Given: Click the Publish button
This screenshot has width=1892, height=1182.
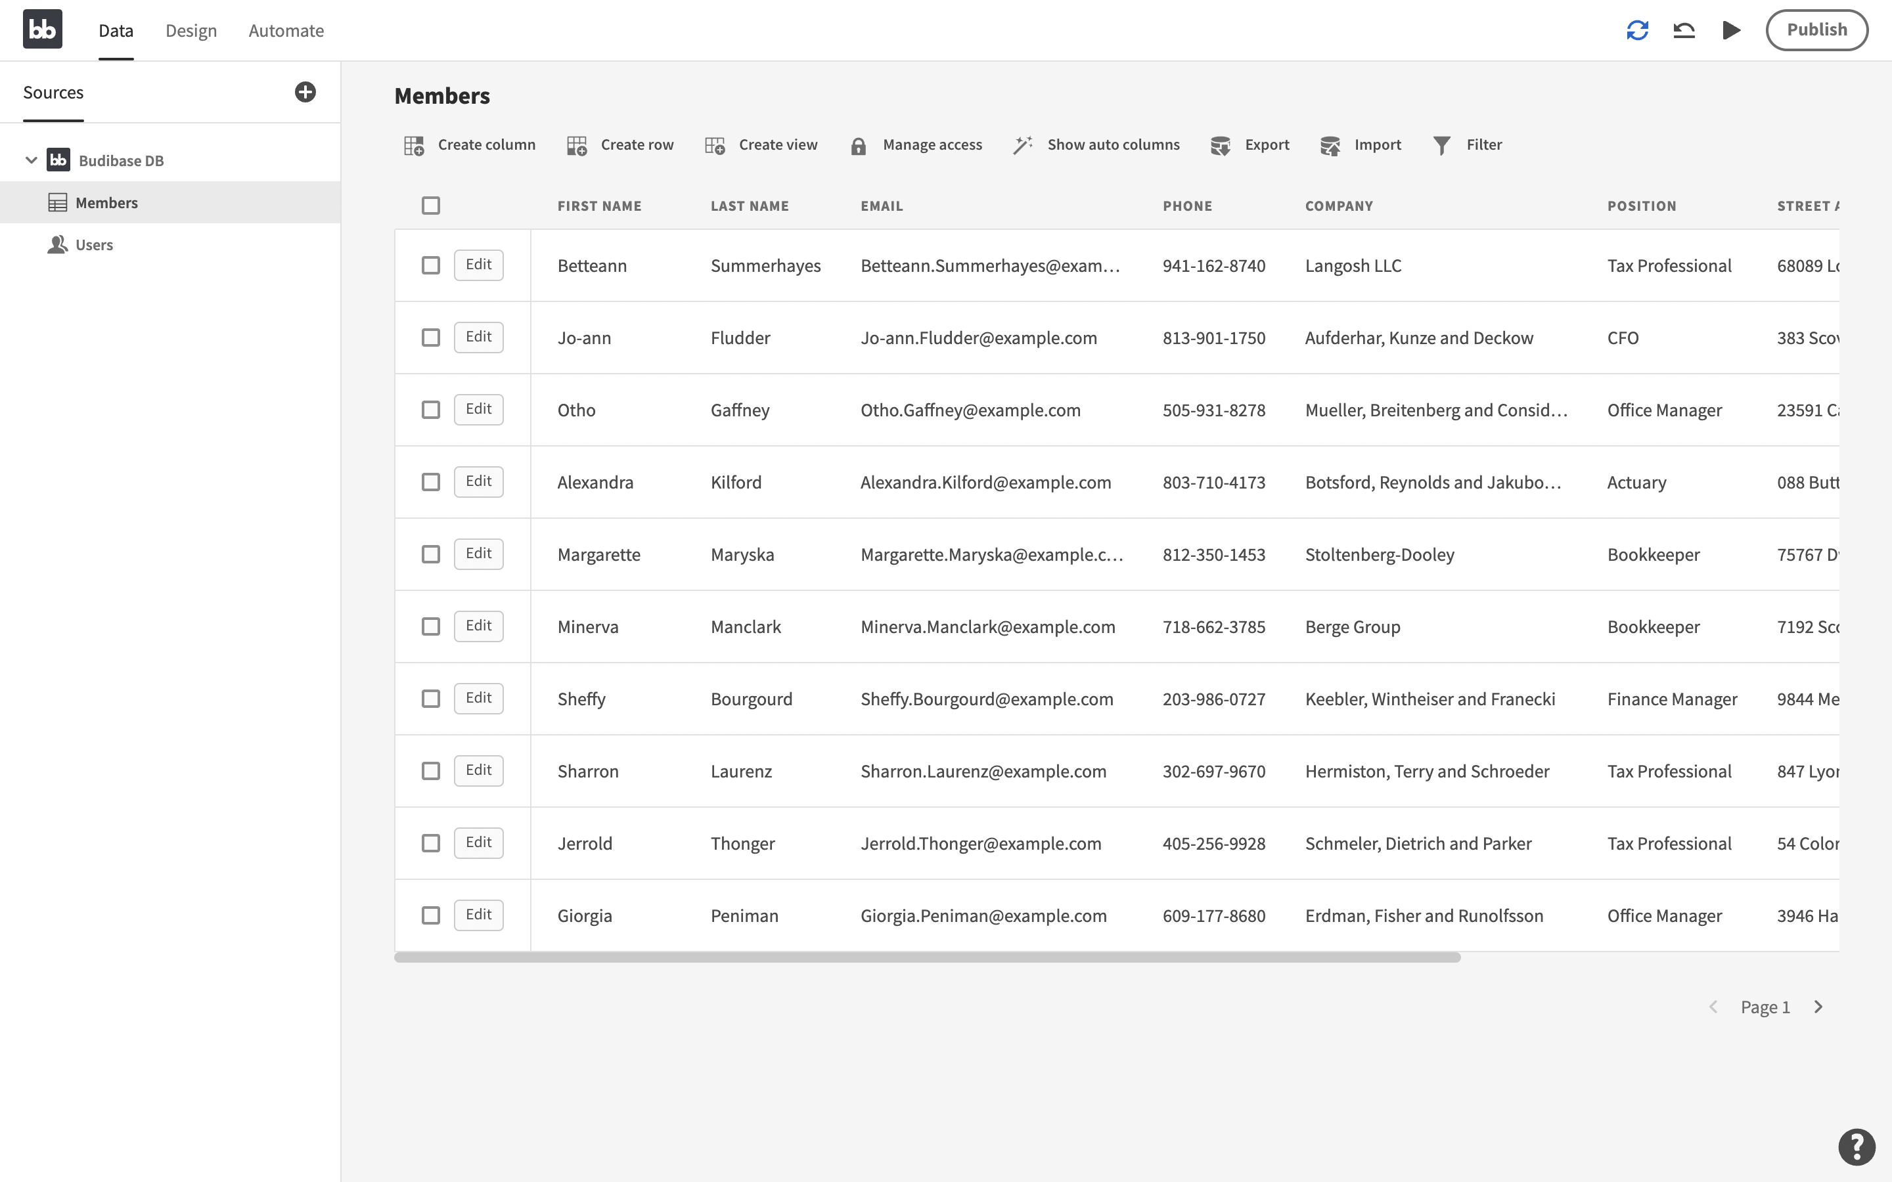Looking at the screenshot, I should (x=1817, y=30).
